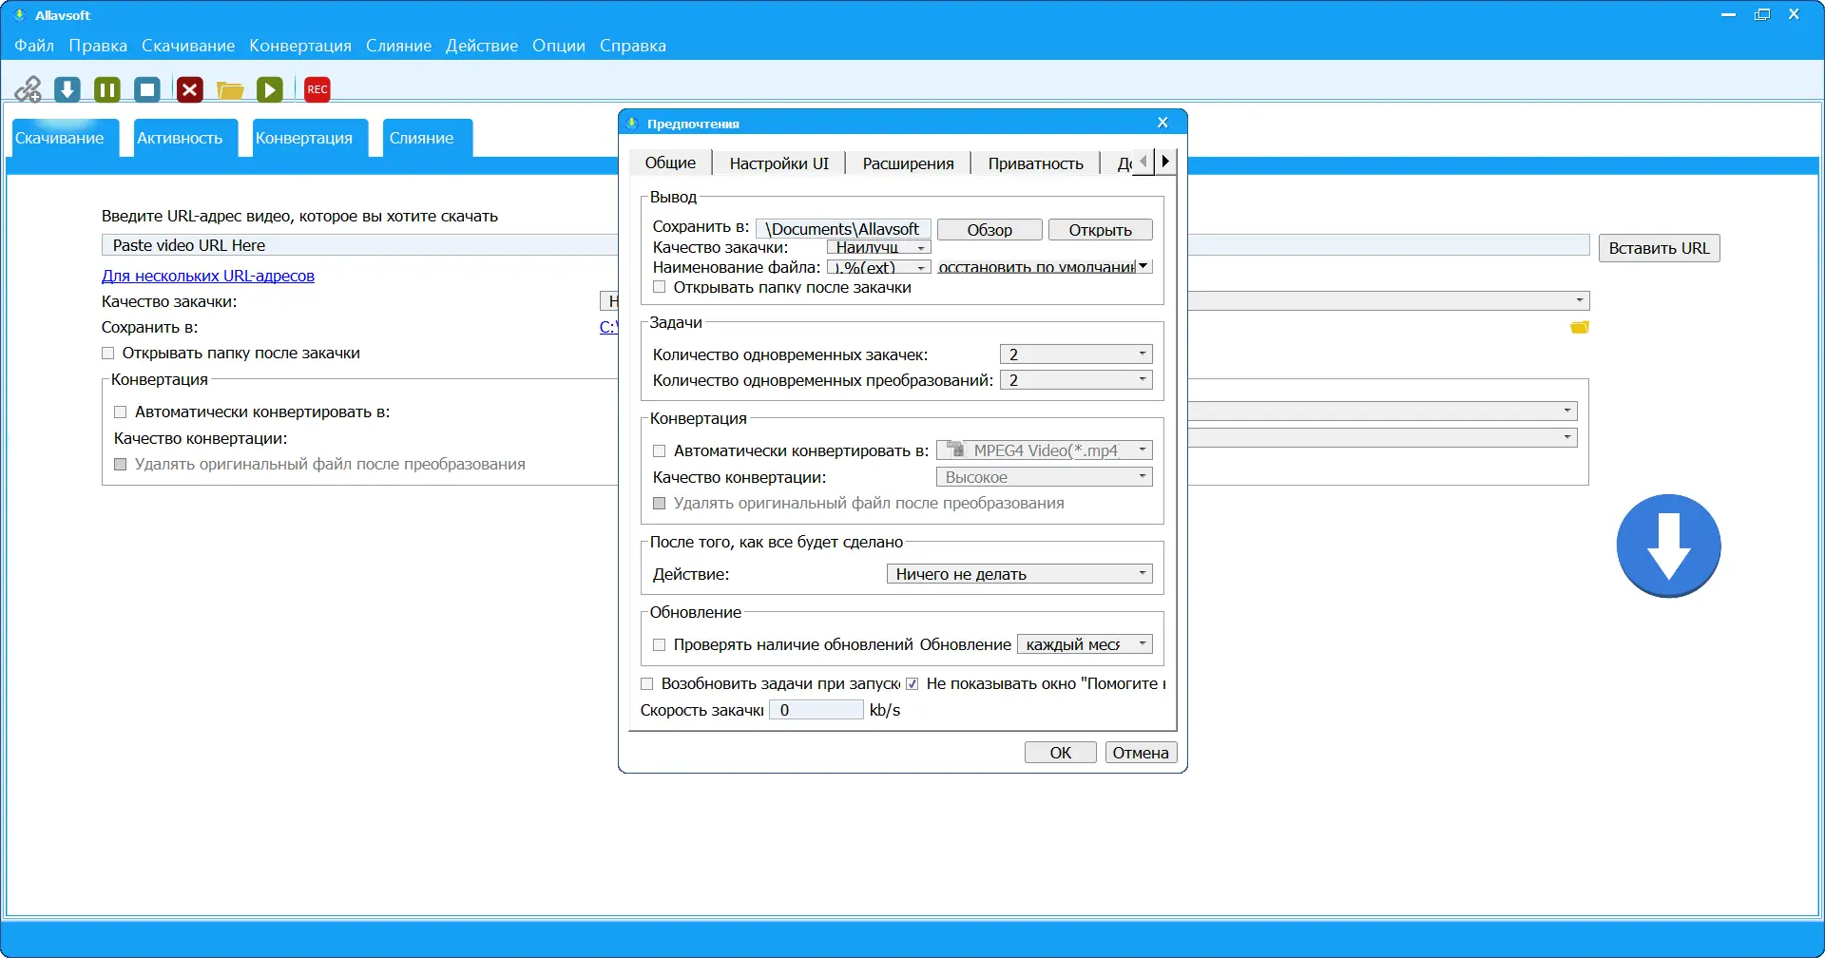1825x958 pixels.
Task: Click the 'Вставить URL' button
Action: pyautogui.click(x=1659, y=248)
